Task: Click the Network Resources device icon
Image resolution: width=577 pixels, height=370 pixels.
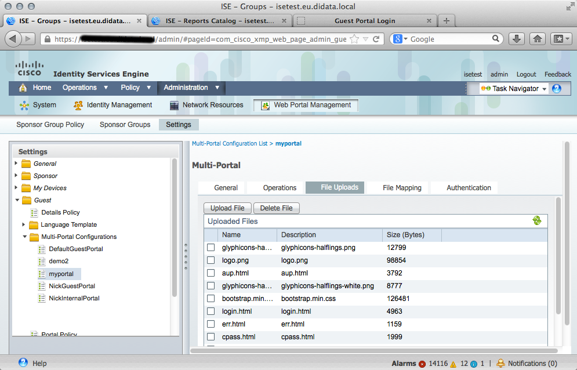Action: point(174,106)
